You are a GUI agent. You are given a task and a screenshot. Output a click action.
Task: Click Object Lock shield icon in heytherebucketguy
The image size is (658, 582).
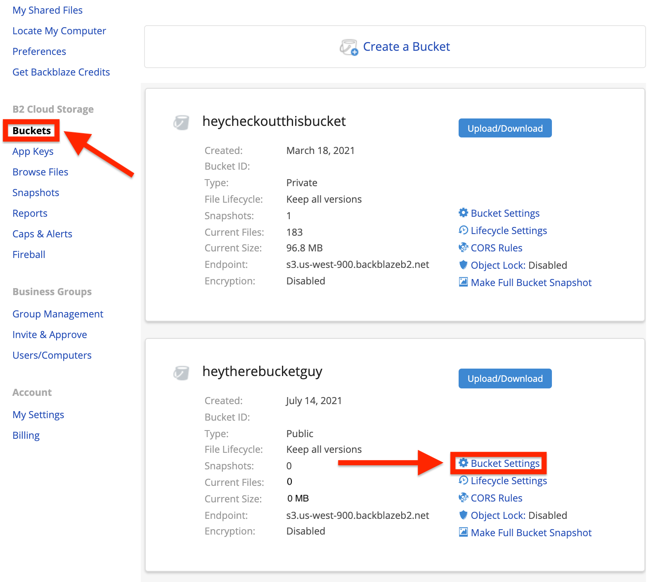pos(464,515)
